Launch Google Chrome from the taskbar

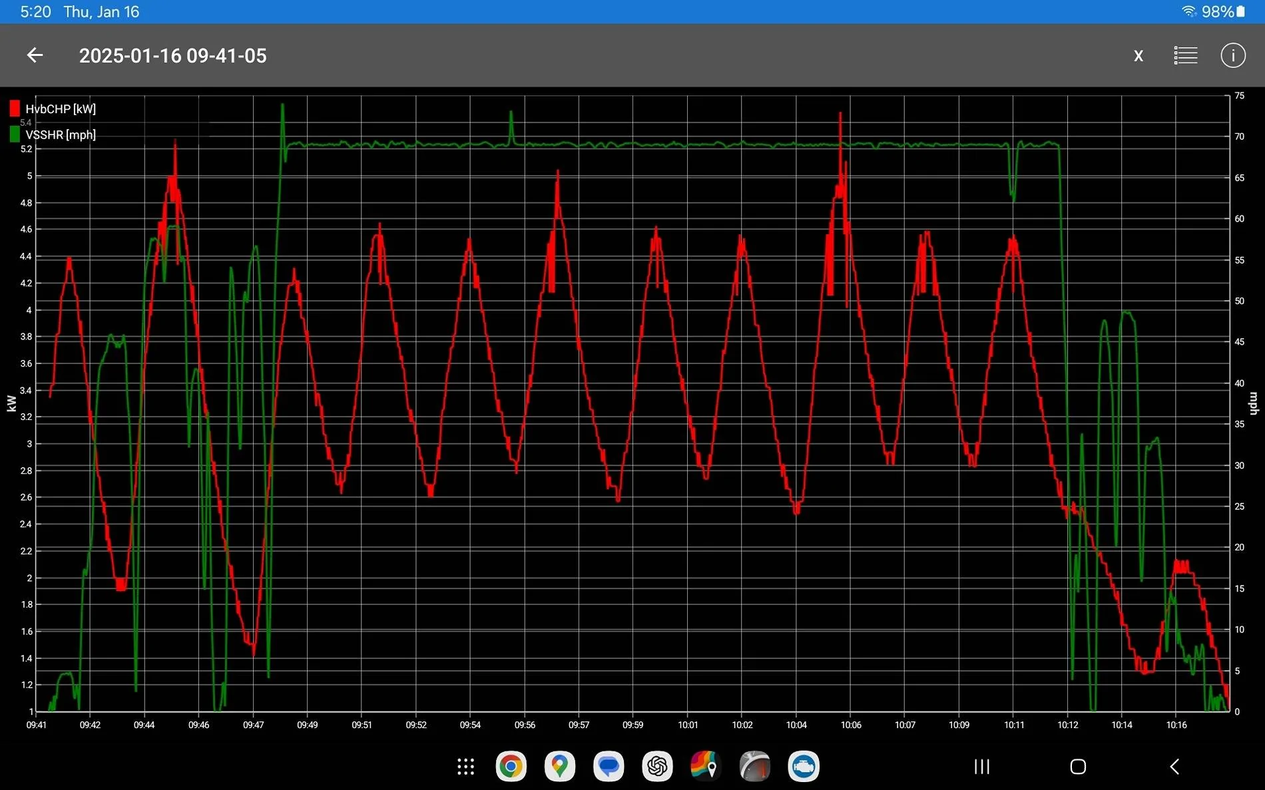pyautogui.click(x=511, y=767)
